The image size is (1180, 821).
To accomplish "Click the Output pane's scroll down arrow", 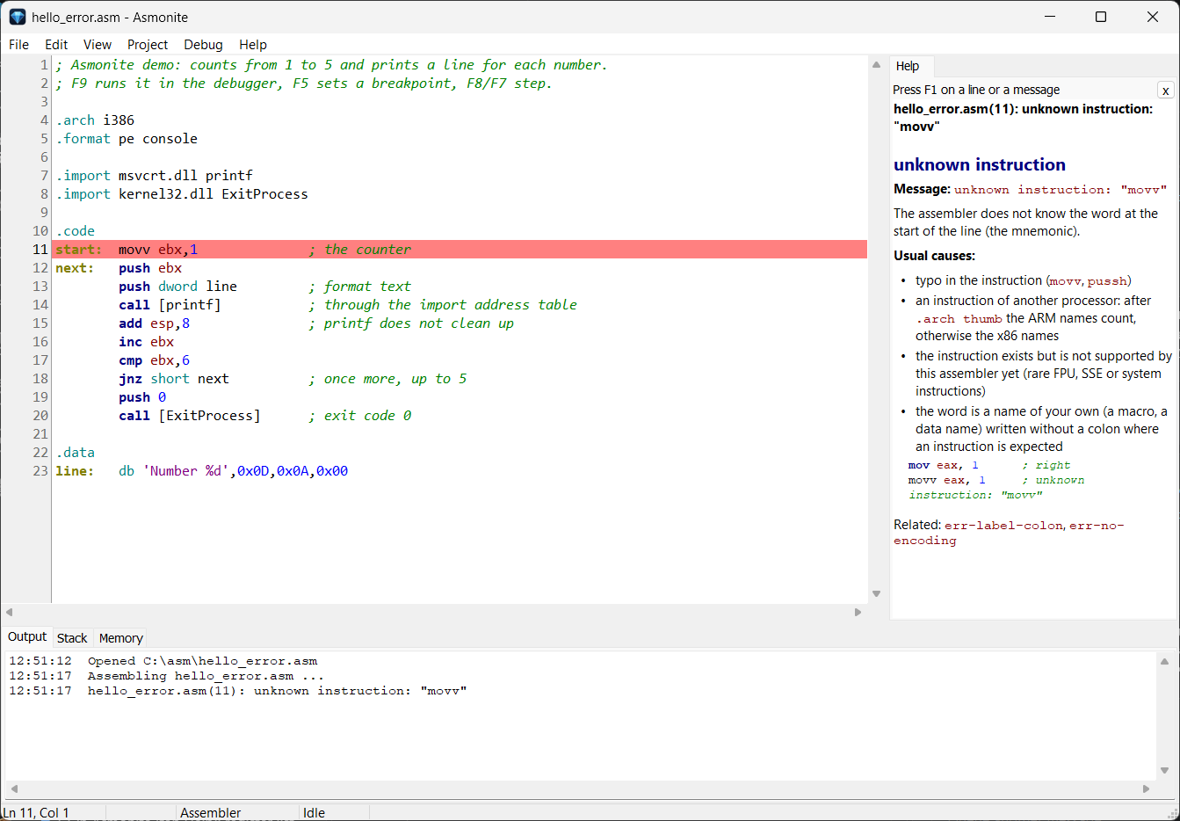I will pyautogui.click(x=1164, y=771).
